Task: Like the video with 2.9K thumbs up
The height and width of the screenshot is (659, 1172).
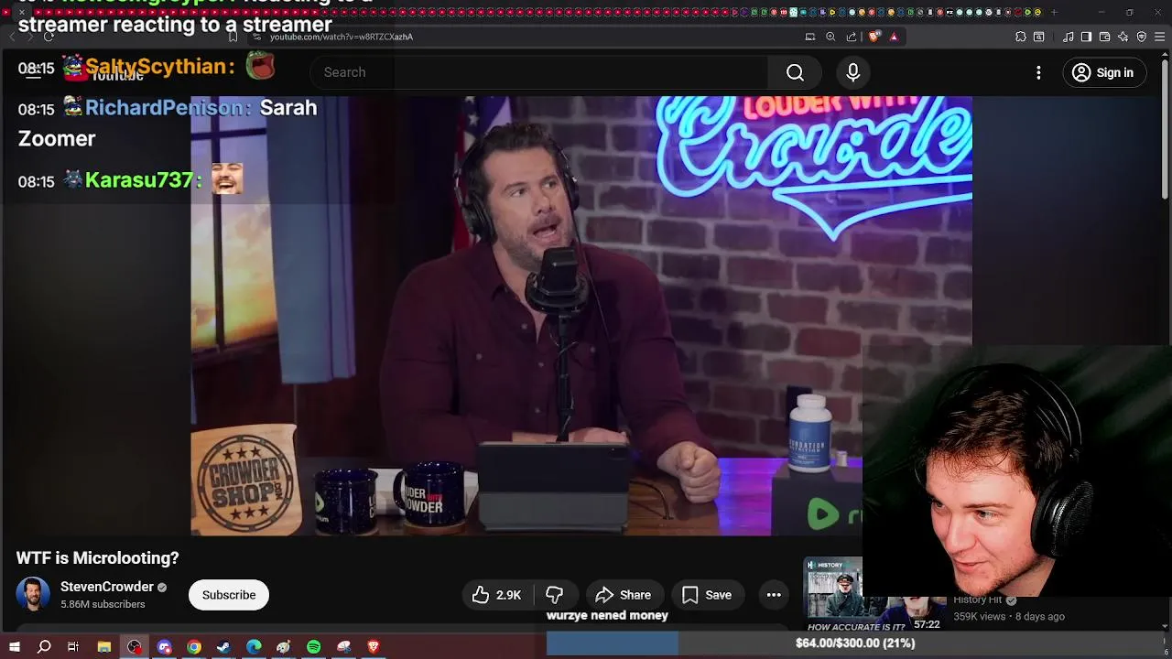Action: point(498,595)
